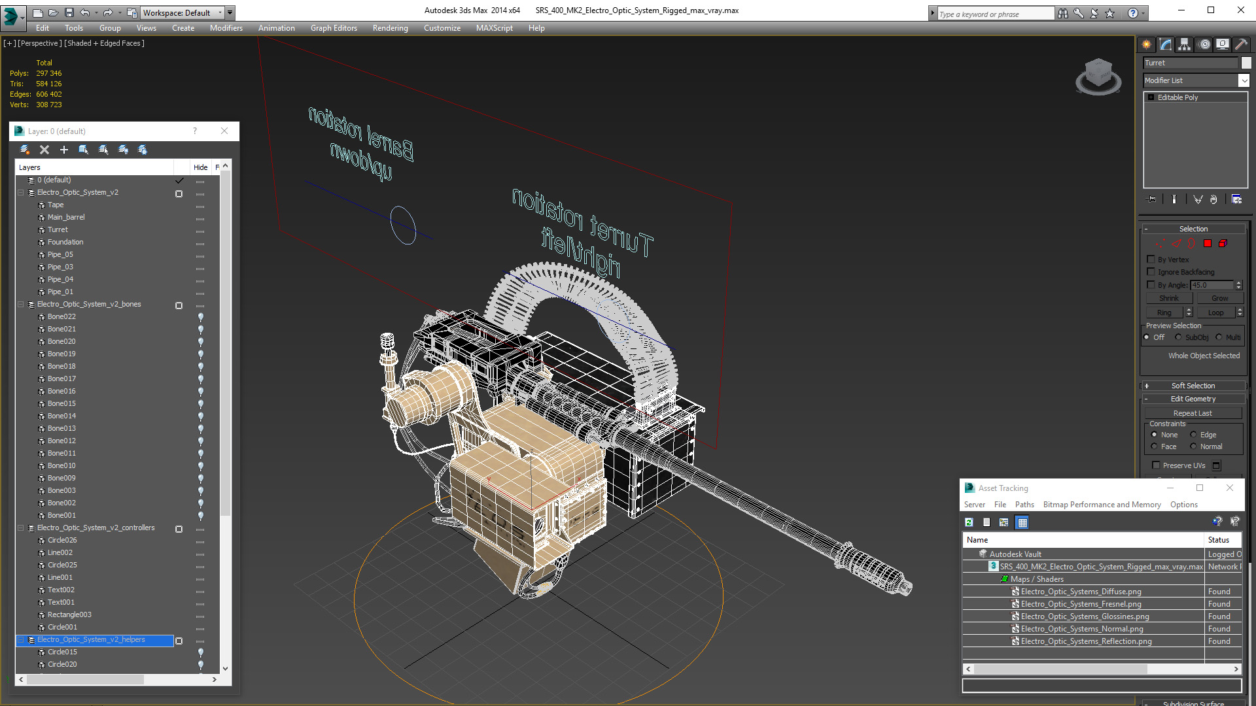Enable Ignore Backfacing checkbox
1256x706 pixels.
point(1151,272)
